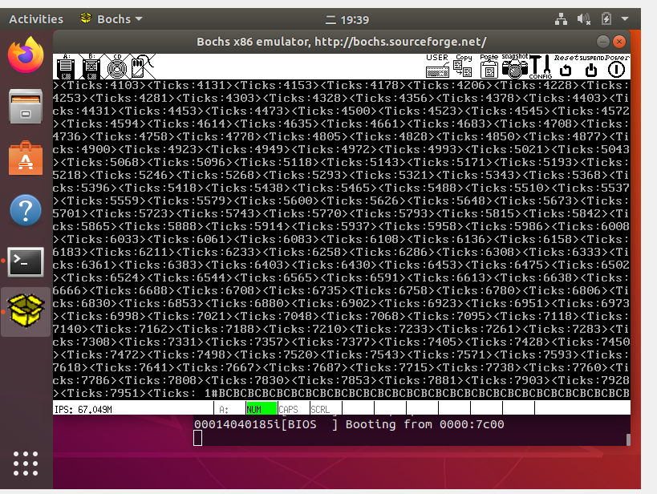Click the muted volume icon

[584, 19]
